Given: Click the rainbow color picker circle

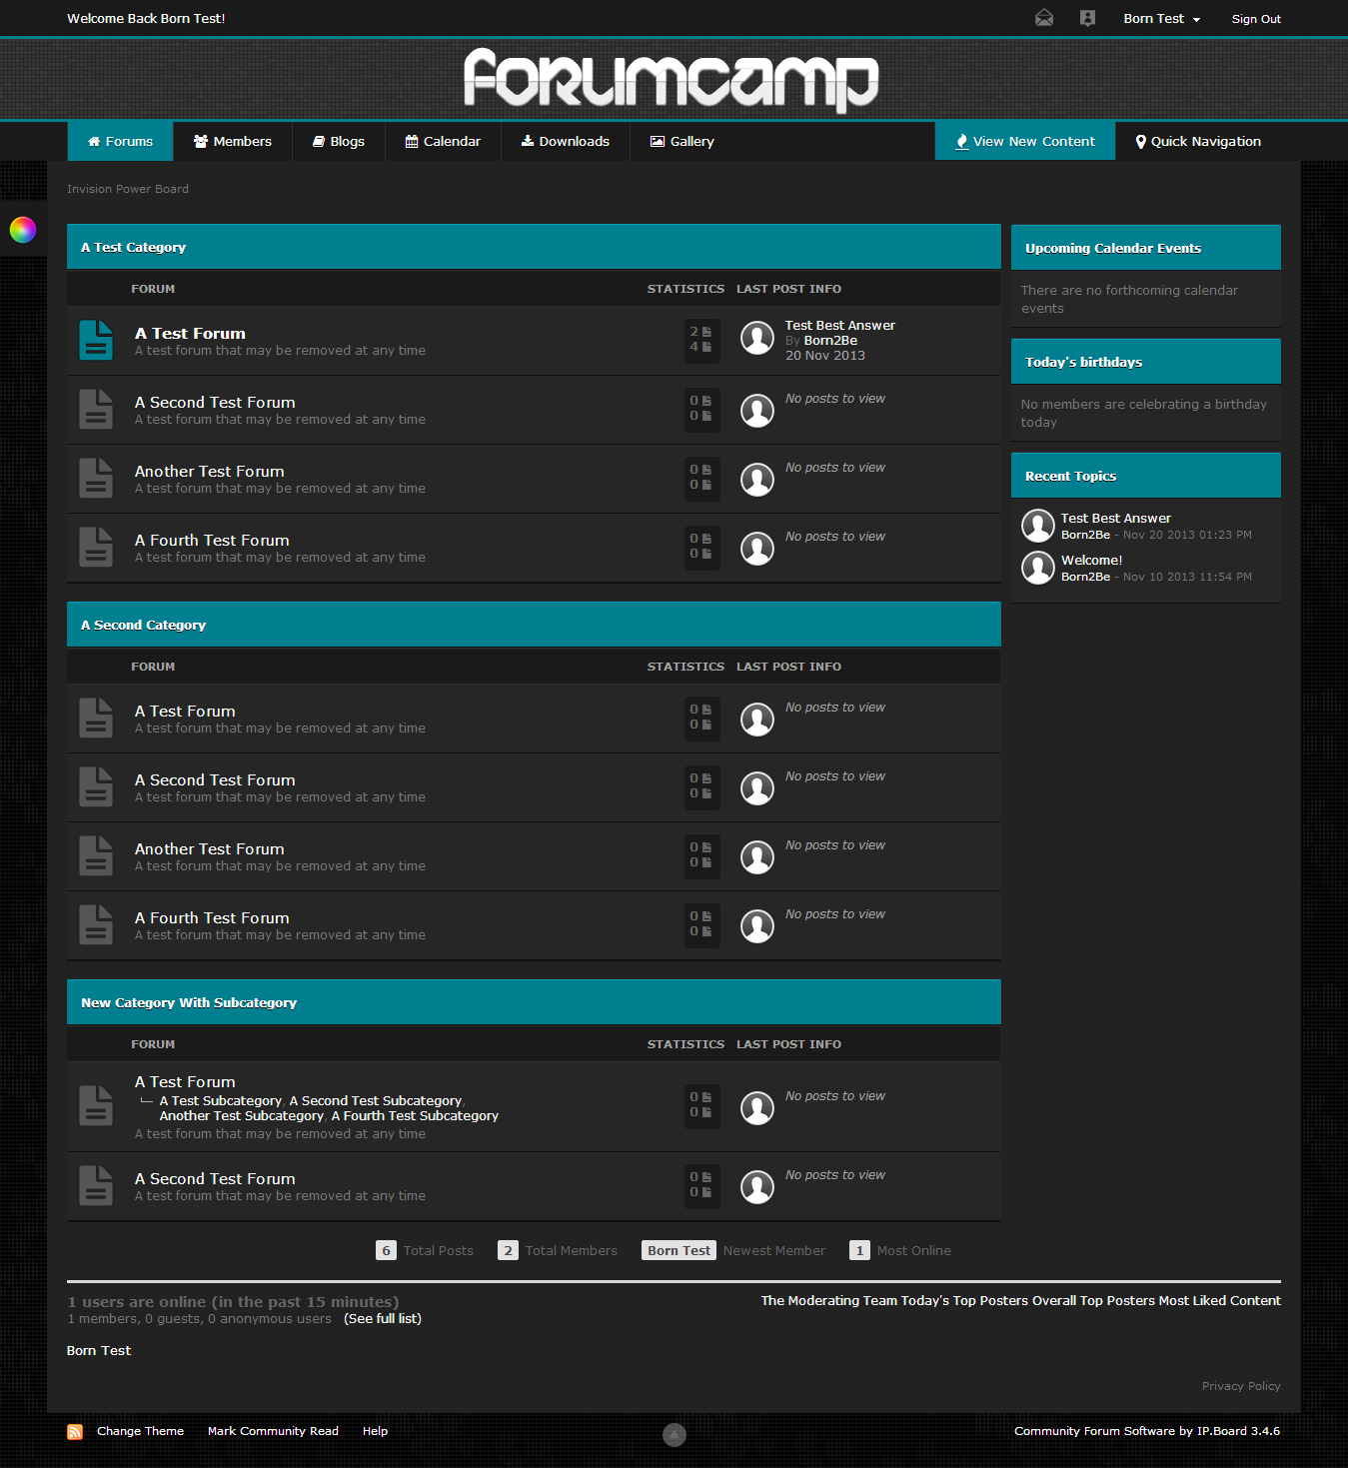Looking at the screenshot, I should coord(22,230).
